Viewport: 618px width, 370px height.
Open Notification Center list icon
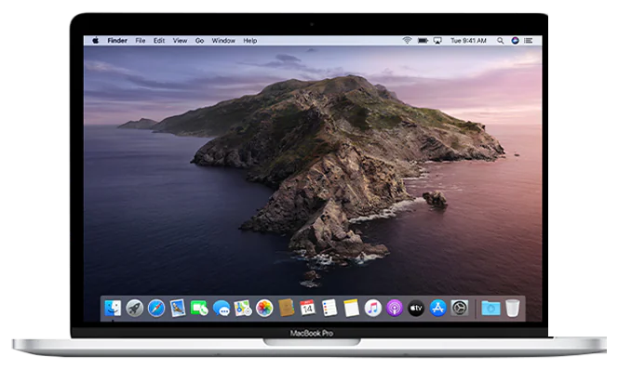pyautogui.click(x=529, y=41)
